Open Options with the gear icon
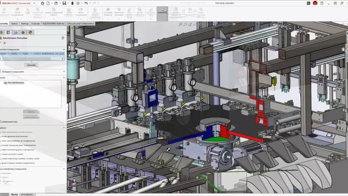Screen dimensions: 348x196 pyautogui.click(x=78, y=3)
